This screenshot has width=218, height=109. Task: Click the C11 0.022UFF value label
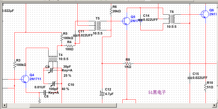point(85,35)
